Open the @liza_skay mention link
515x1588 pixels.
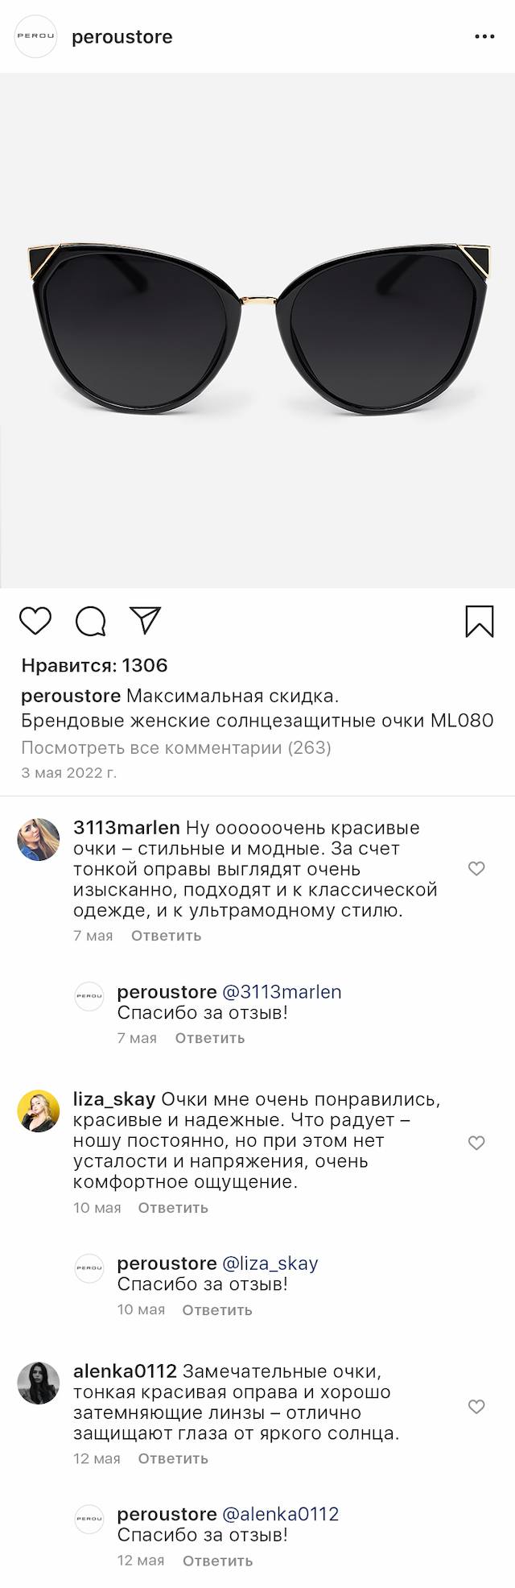270,1263
